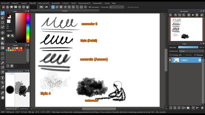Undock the Capa panel
This screenshot has height=115, width=205.
click(201, 44)
